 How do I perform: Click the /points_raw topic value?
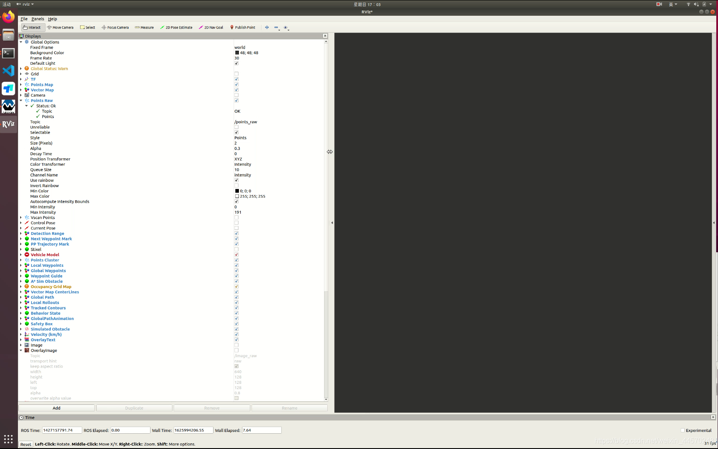tap(246, 122)
